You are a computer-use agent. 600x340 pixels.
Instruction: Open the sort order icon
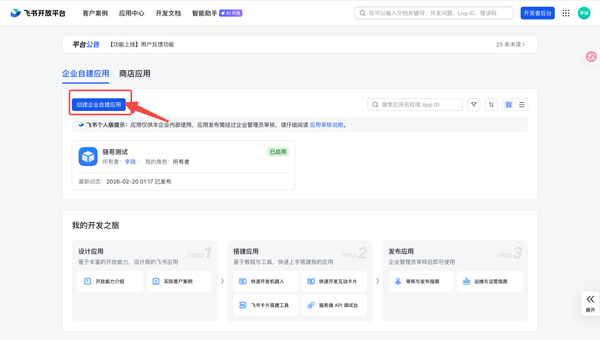[491, 104]
